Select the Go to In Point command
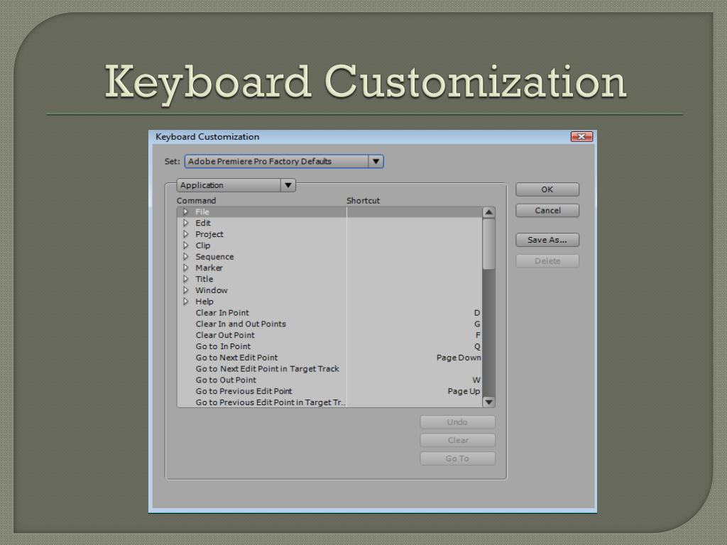 (223, 346)
